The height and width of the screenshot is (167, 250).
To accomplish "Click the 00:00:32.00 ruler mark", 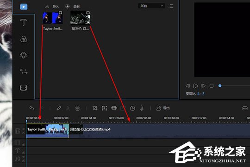I will coord(61,118).
